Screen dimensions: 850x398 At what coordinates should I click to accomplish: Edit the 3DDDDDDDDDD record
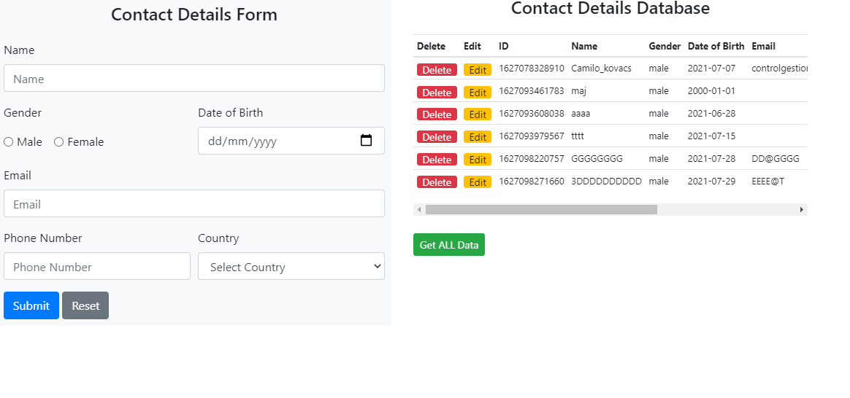(478, 182)
